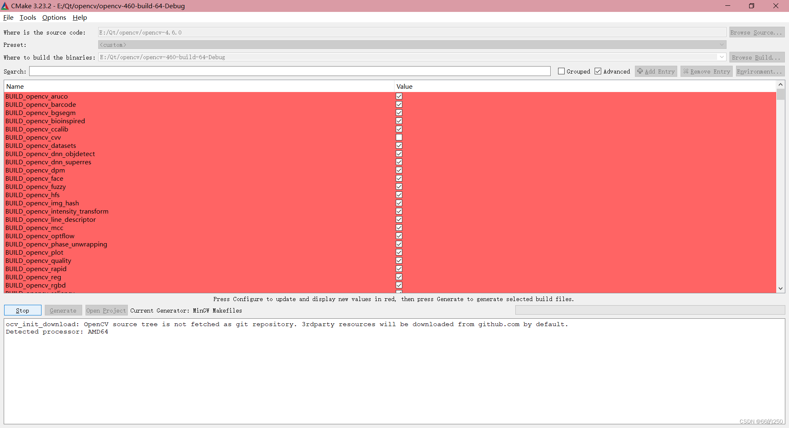Click the scroll down arrow of the list
789x428 pixels.
point(780,289)
